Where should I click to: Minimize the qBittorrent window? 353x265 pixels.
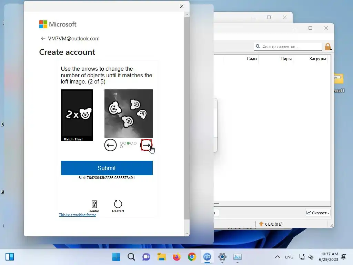[295, 28]
